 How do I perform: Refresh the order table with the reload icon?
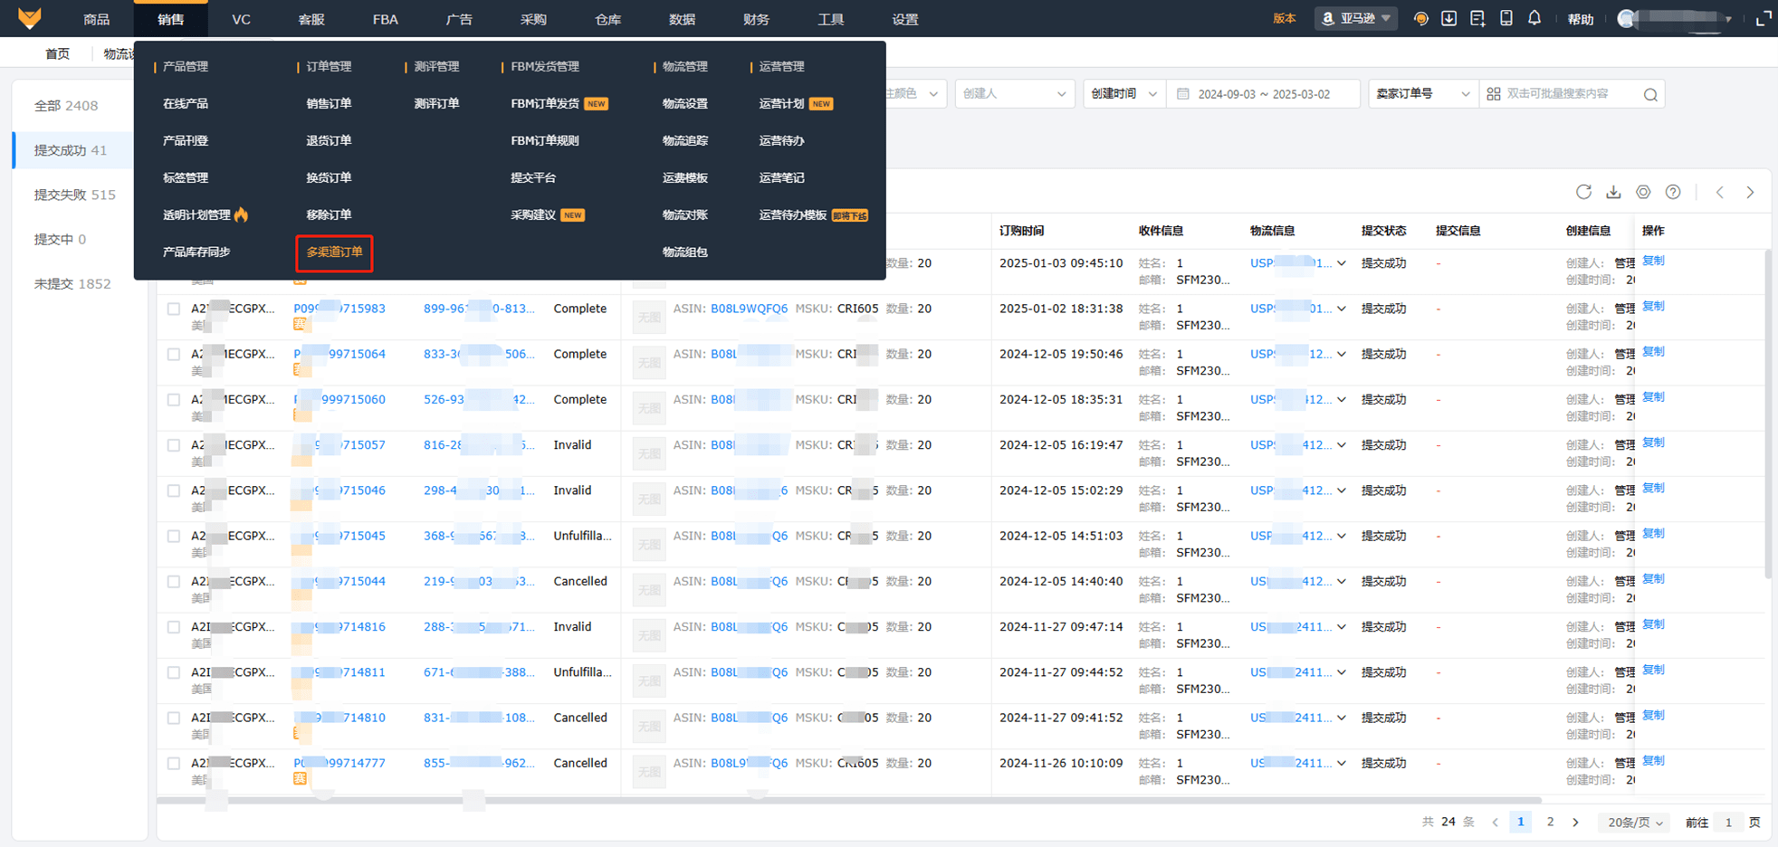[1583, 192]
